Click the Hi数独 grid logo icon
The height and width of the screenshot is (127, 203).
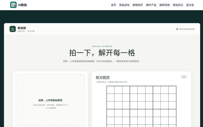pyautogui.click(x=13, y=5)
